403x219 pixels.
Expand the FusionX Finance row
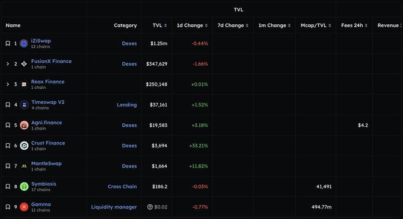tap(8, 64)
